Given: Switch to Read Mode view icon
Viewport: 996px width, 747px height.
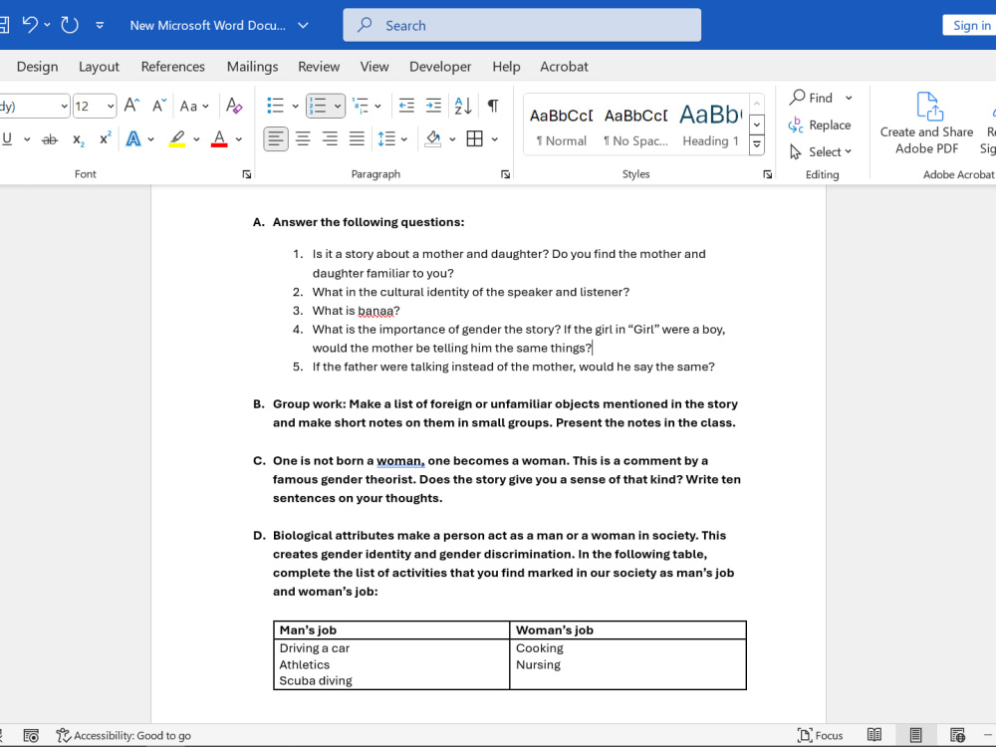Looking at the screenshot, I should click(874, 735).
